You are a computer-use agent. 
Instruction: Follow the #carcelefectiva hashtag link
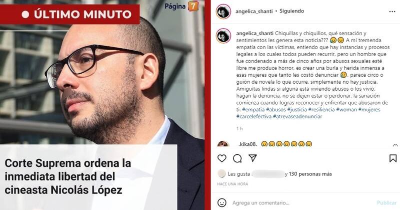click(254, 116)
